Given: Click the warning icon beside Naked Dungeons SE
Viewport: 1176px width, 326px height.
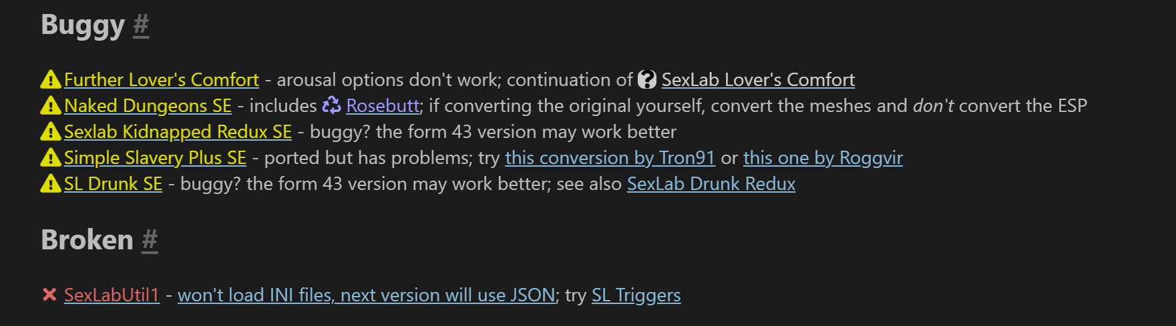Looking at the screenshot, I should pos(51,106).
